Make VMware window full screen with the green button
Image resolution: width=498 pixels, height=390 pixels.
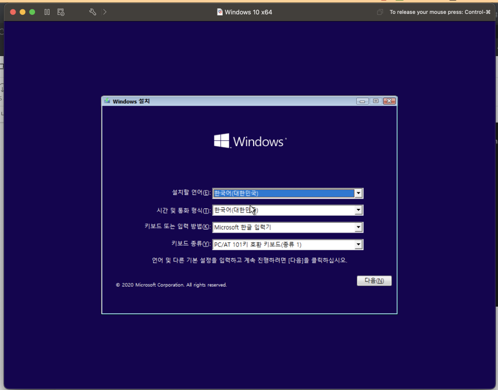pyautogui.click(x=32, y=12)
